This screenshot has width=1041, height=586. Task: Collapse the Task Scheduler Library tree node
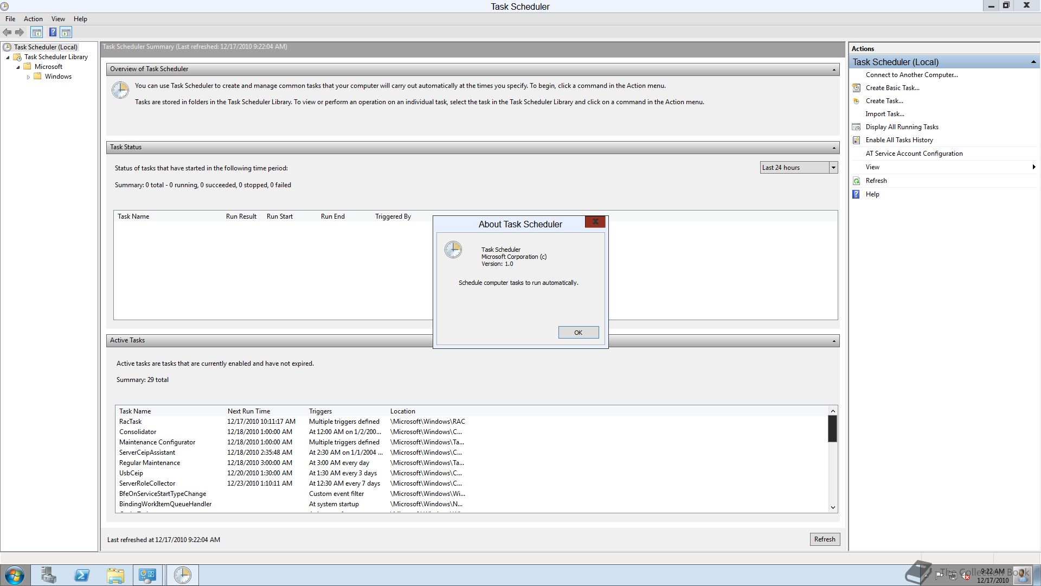pos(8,58)
